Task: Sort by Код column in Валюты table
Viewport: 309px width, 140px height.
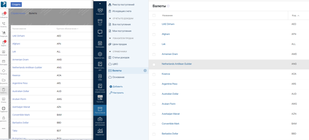Action: (295, 16)
